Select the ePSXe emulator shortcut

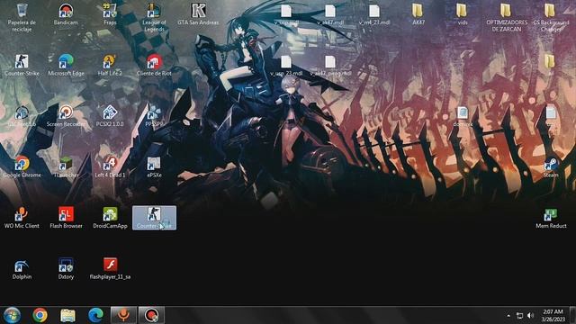[154, 167]
